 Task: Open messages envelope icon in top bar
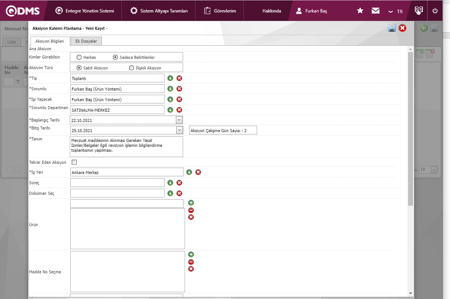[376, 11]
